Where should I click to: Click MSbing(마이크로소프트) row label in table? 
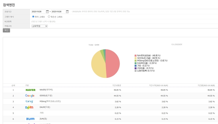pos(50,101)
